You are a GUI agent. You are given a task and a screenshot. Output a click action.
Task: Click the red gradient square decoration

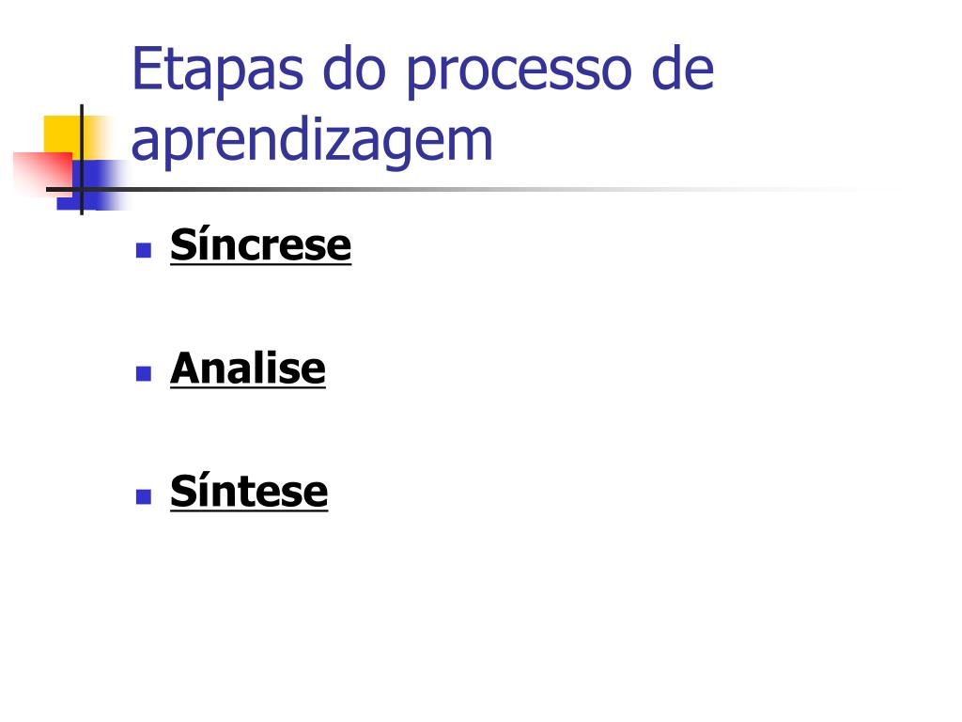pyautogui.click(x=38, y=171)
